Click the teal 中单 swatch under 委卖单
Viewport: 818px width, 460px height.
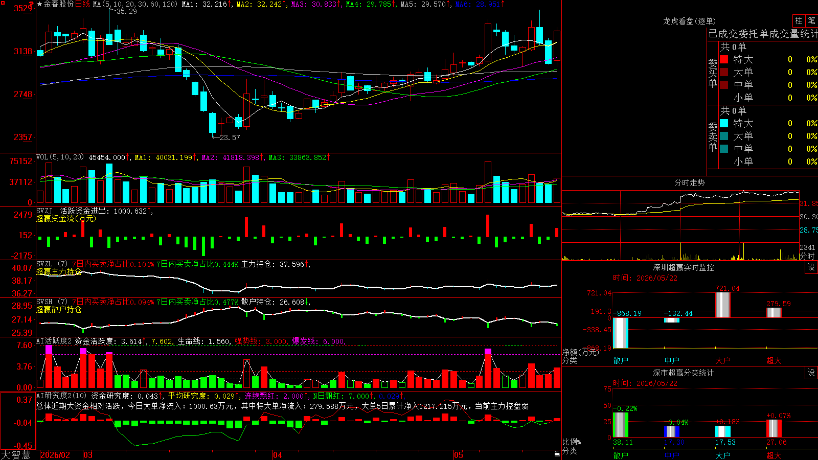click(724, 149)
